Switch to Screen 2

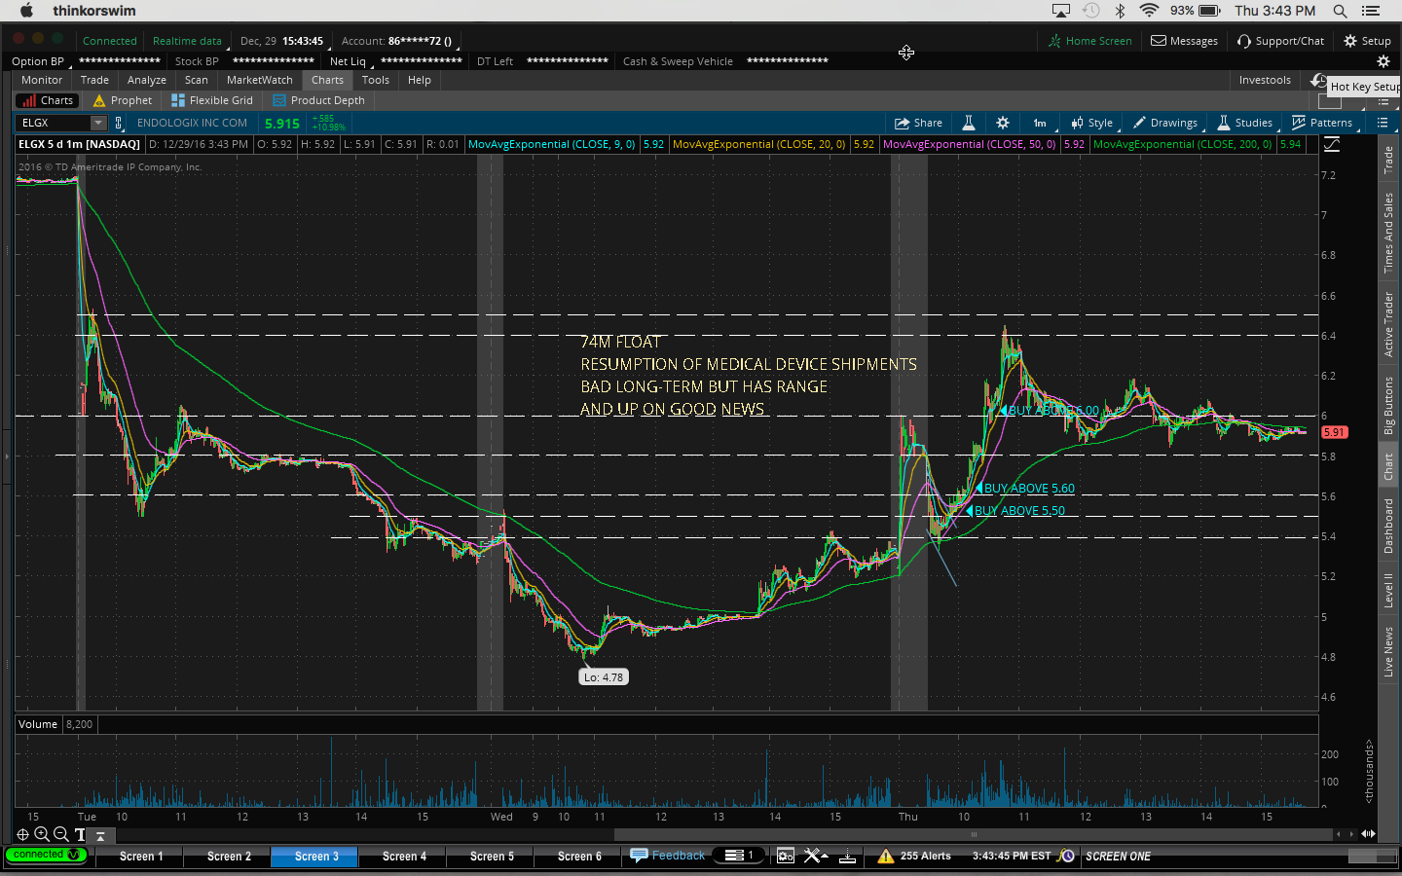point(229,857)
